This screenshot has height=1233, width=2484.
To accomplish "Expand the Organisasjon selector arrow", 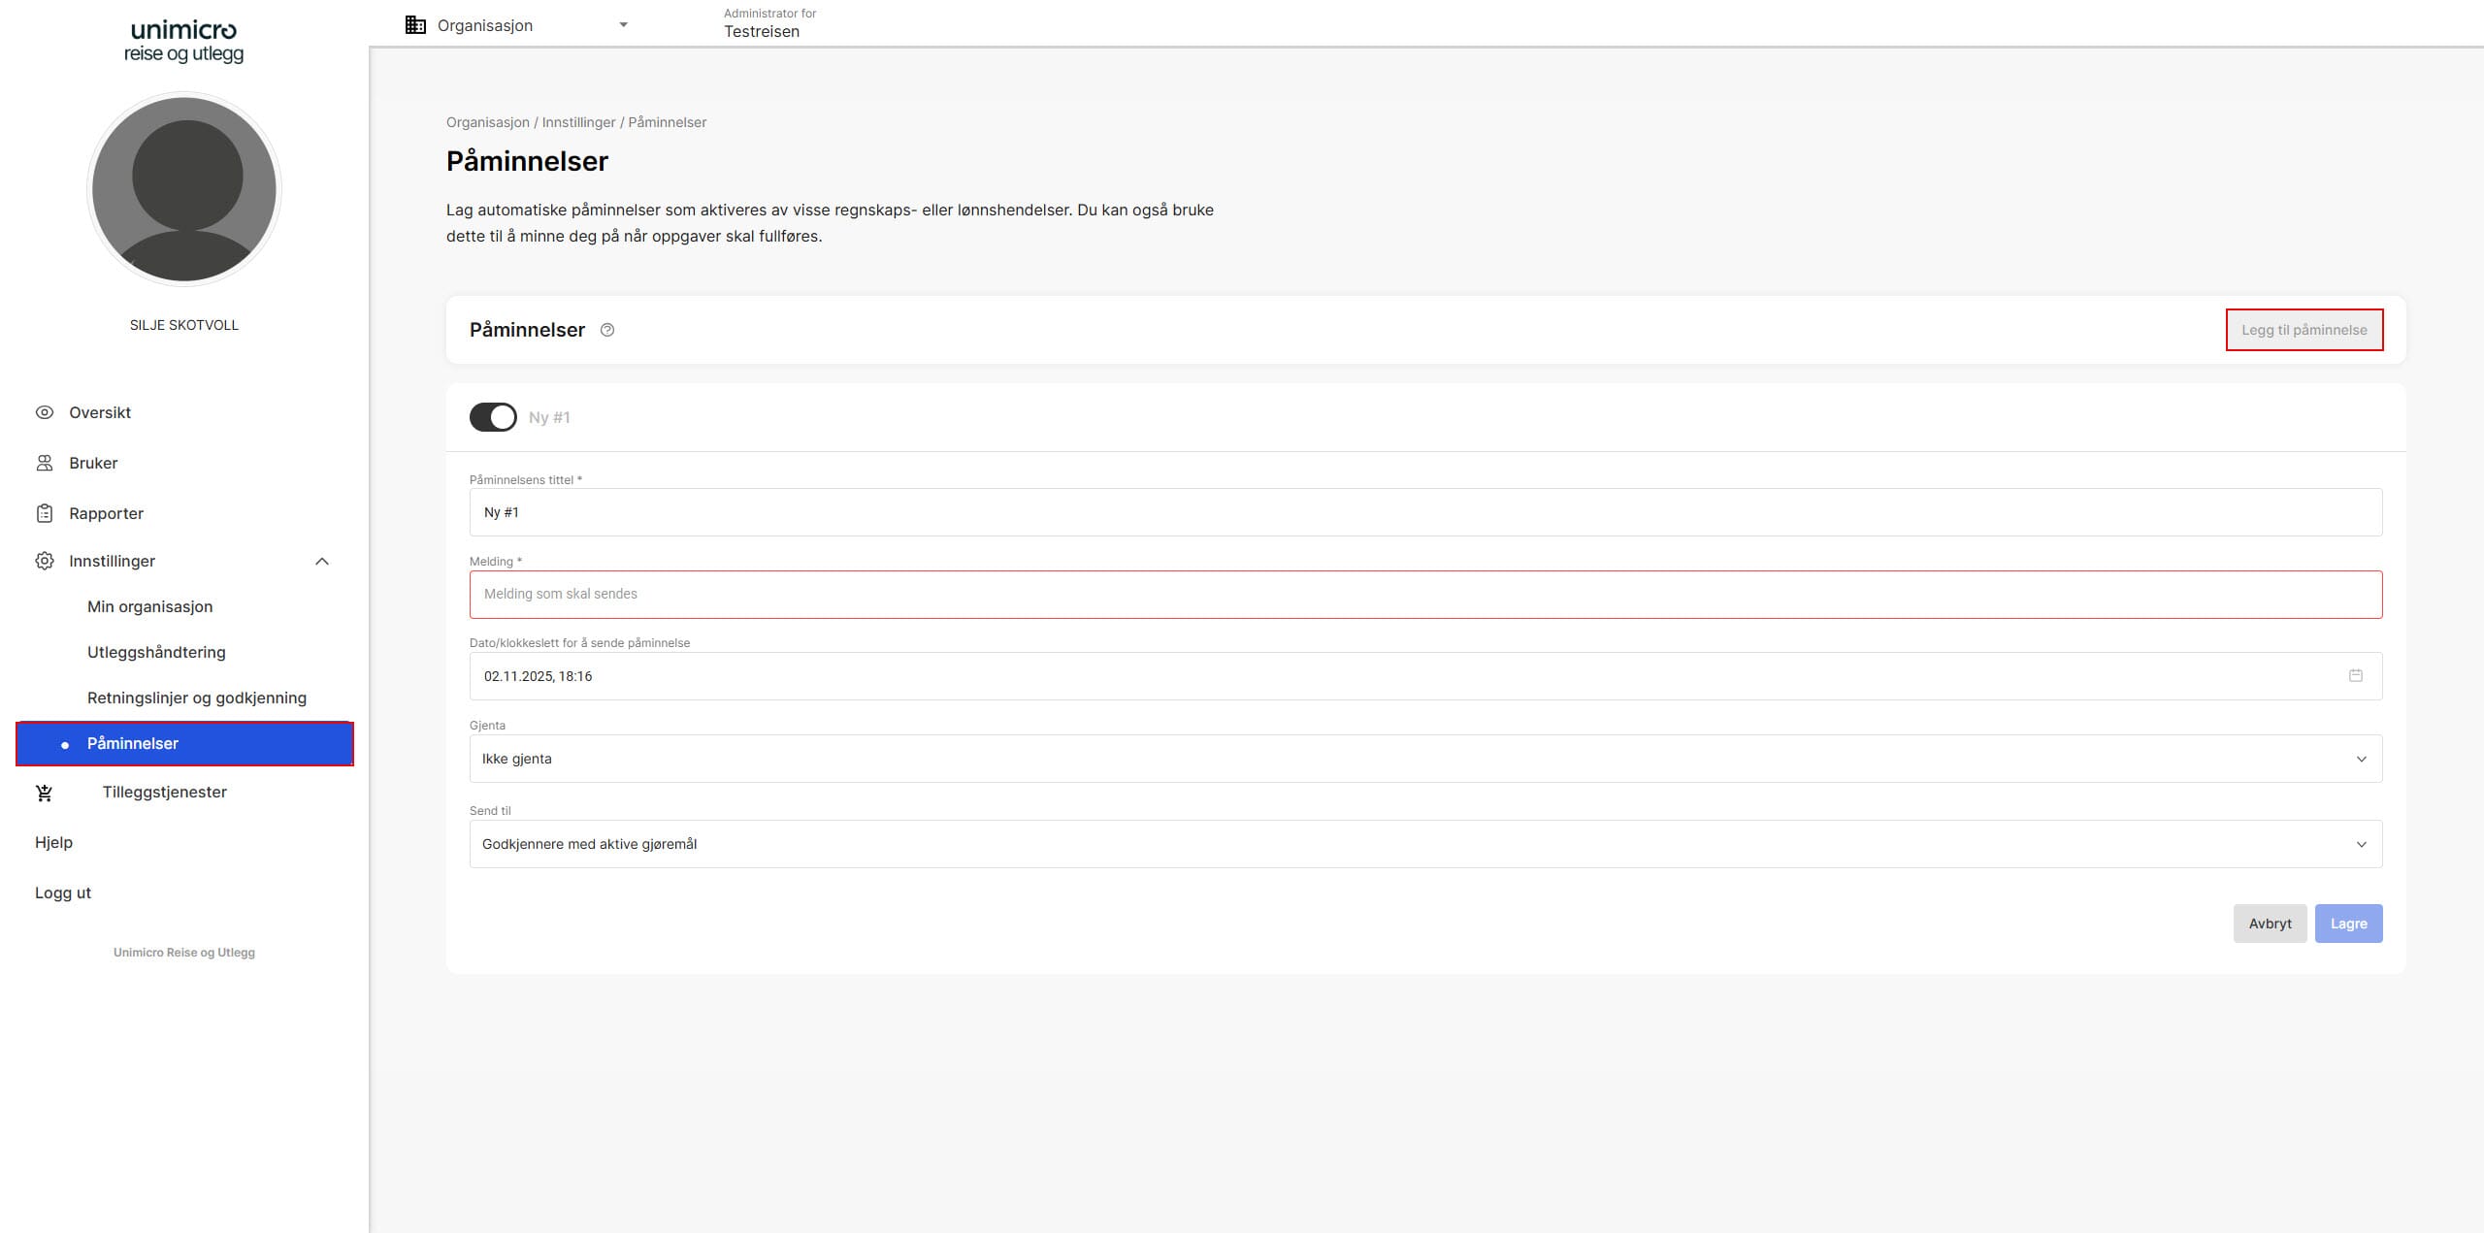I will [623, 25].
